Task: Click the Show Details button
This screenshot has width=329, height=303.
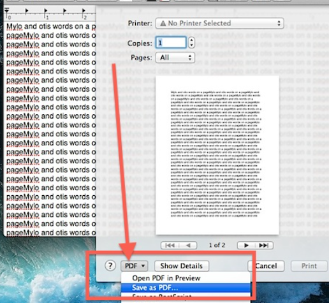Action: coord(182,266)
